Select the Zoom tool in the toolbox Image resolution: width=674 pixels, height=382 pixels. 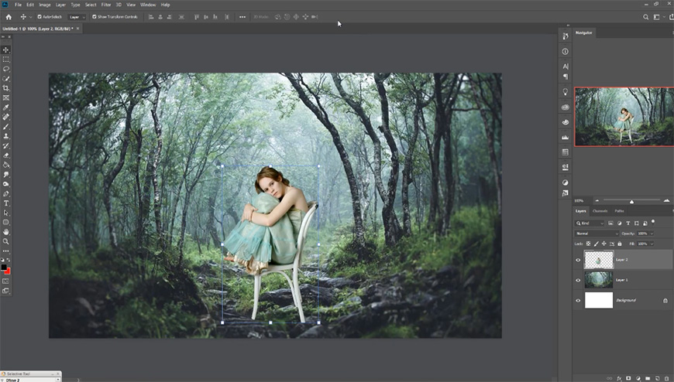(6, 241)
